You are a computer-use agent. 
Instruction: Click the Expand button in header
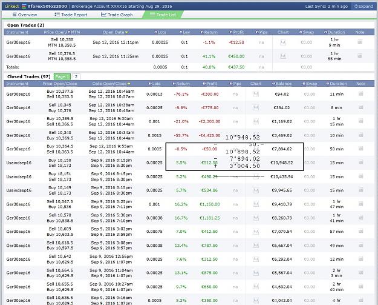363,6
